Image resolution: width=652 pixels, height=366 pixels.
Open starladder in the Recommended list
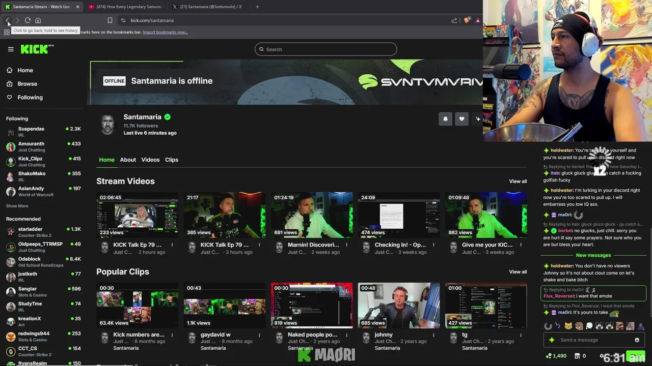pyautogui.click(x=43, y=232)
